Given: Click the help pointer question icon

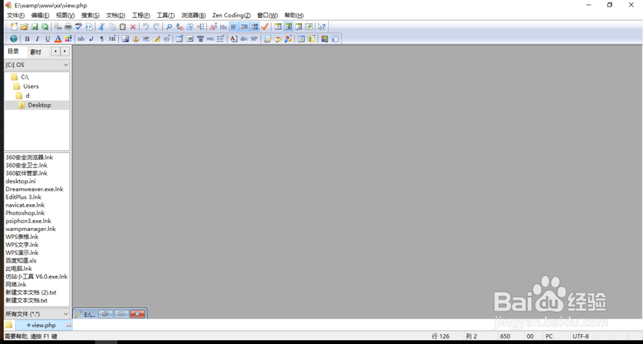Looking at the screenshot, I should tap(321, 27).
